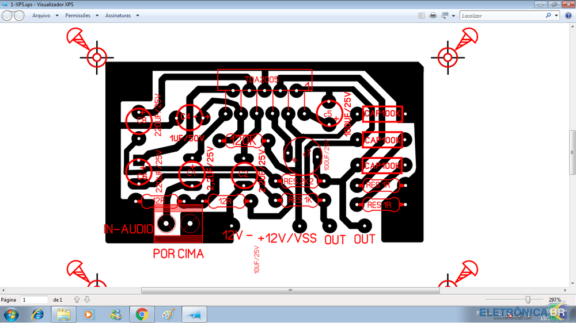
Task: Open the Windows Start menu
Action: tap(12, 314)
